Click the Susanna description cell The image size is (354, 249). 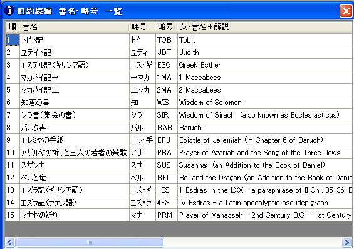click(x=265, y=165)
